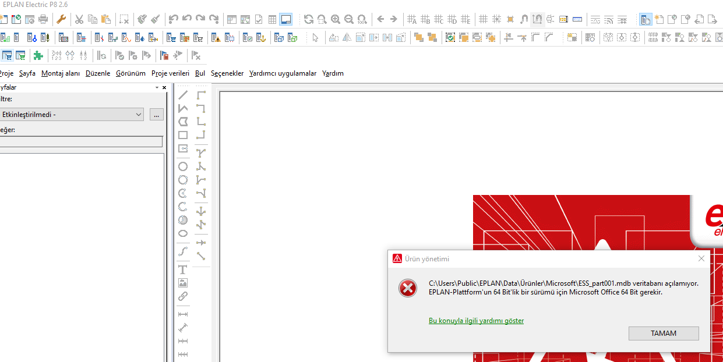
Task: Click the green puzzle piece icon
Action: 38,55
